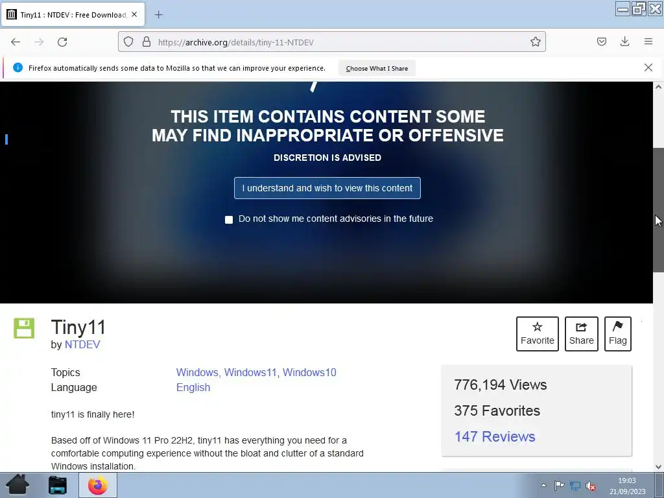
Task: Dismiss the Firefox data notification bar
Action: (648, 67)
